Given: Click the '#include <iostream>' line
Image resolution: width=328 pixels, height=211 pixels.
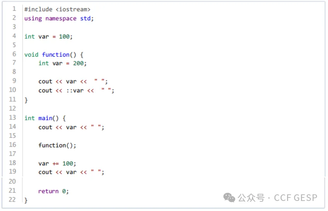Looking at the screenshot, I should point(57,9).
